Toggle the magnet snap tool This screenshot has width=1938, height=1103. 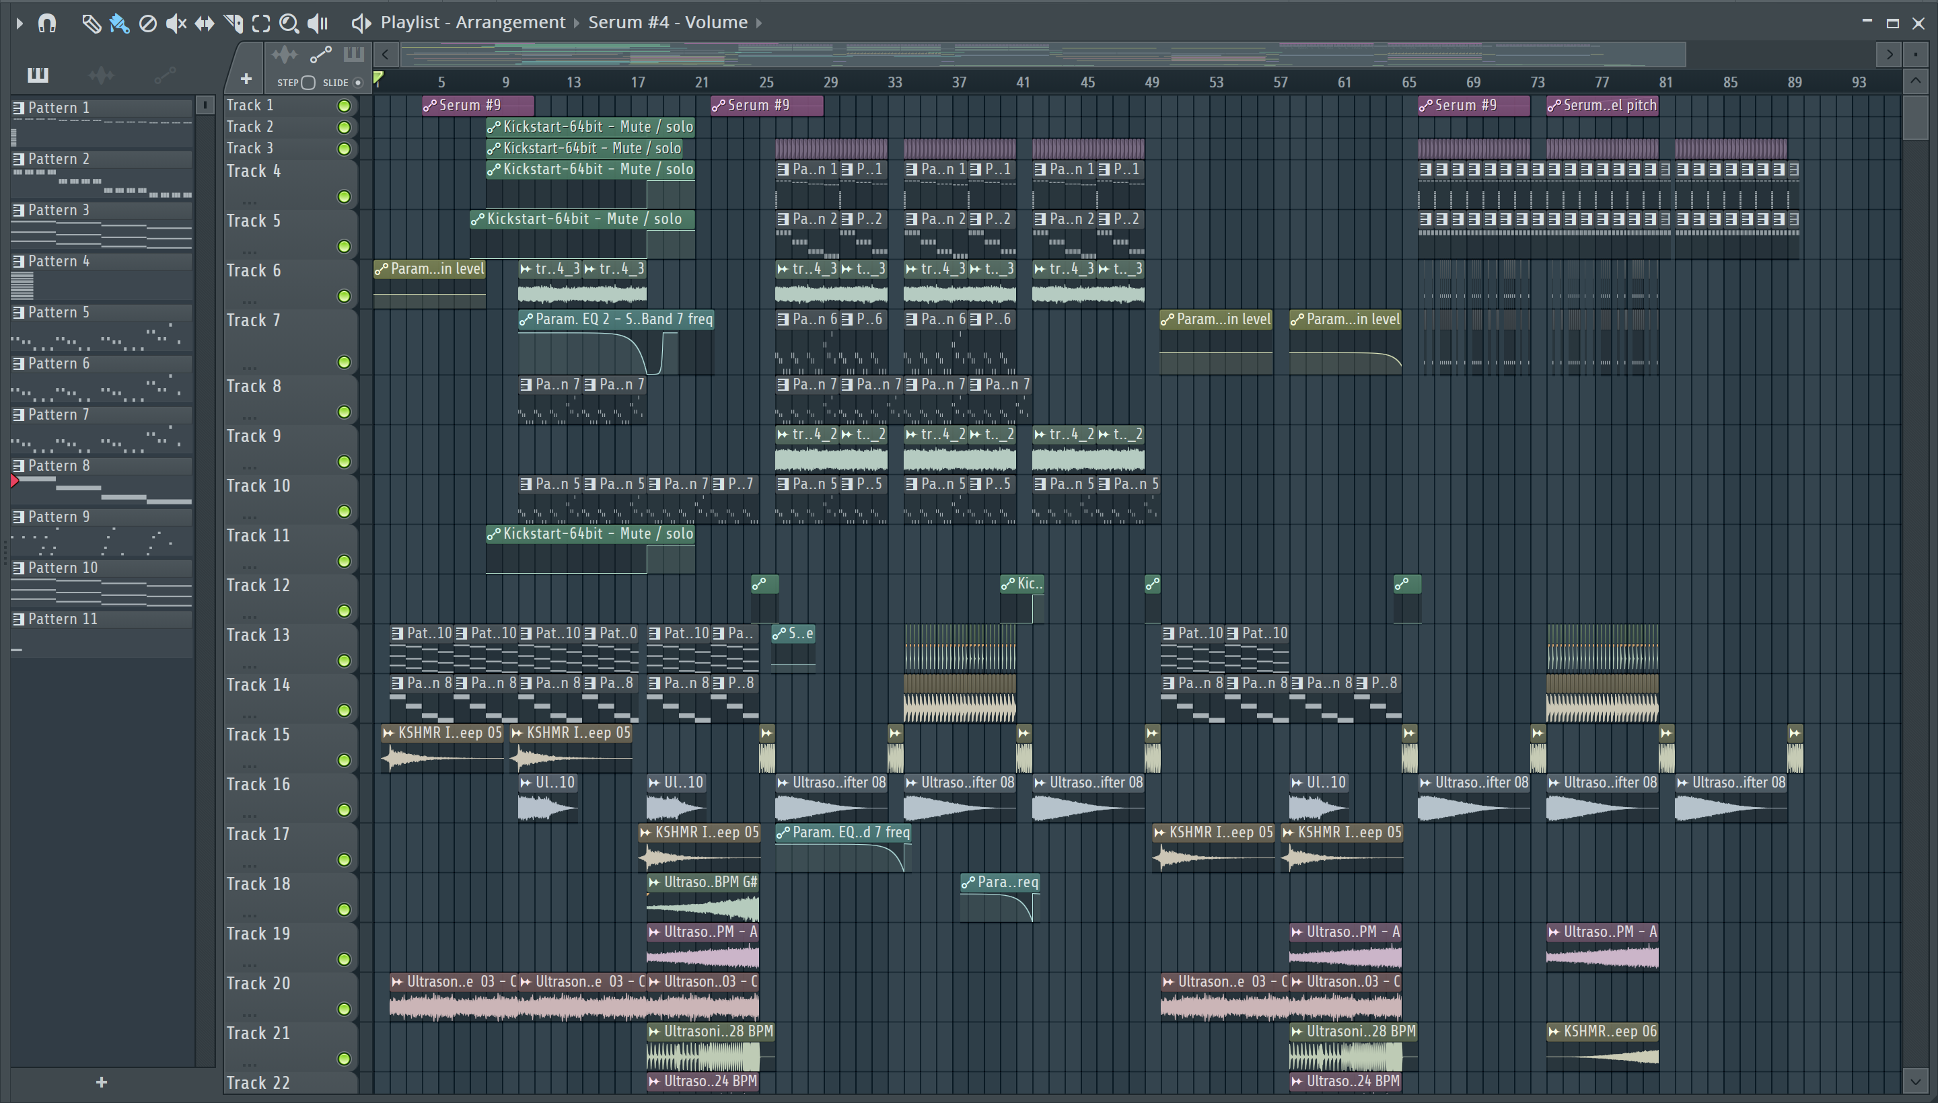47,24
